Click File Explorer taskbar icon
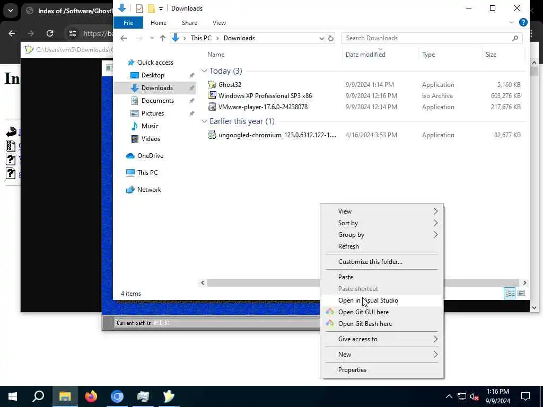The image size is (543, 407). 65,396
